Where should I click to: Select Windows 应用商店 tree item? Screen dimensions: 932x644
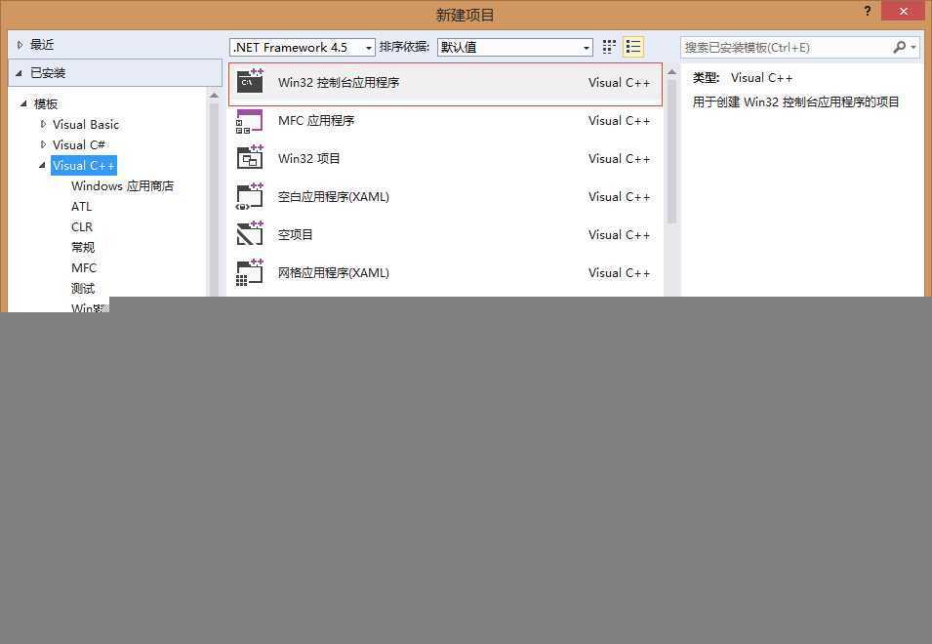point(122,186)
